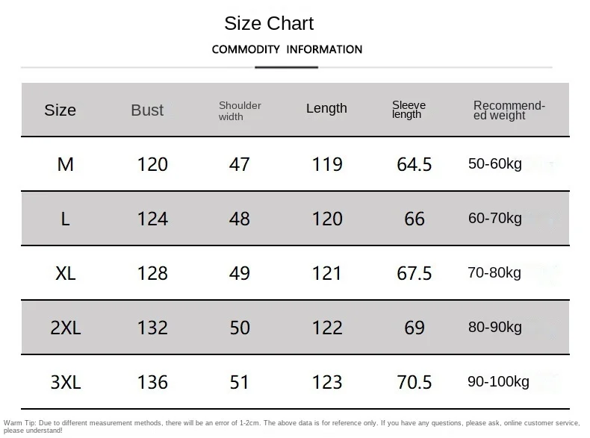Click the Sleeve length column header

click(x=409, y=110)
